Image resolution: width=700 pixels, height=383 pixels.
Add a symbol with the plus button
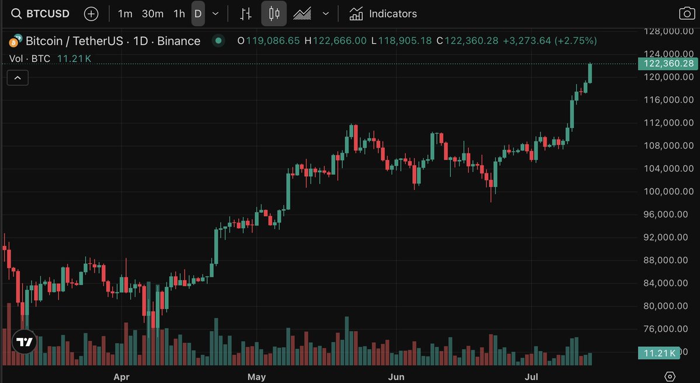tap(91, 14)
